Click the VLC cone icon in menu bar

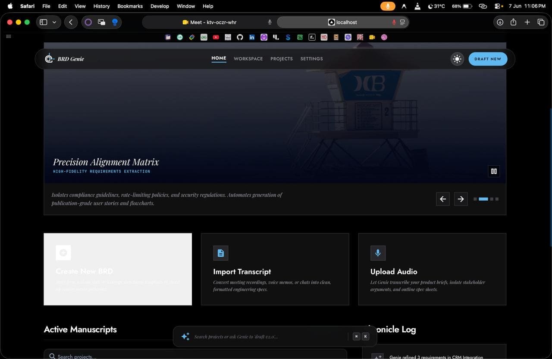[417, 6]
